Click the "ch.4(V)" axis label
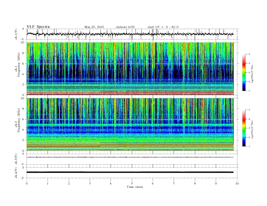This screenshot has height=206, width=267. coord(16,173)
